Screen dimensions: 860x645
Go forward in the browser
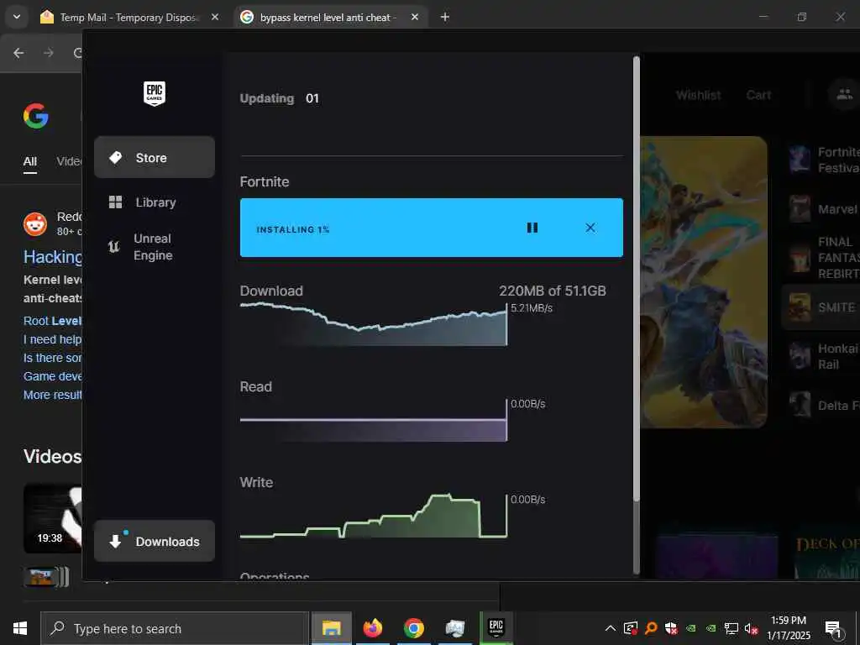(49, 53)
